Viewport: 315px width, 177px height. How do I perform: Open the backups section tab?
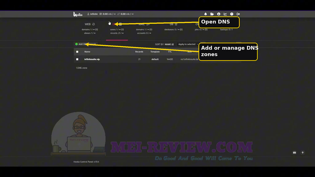226,29
